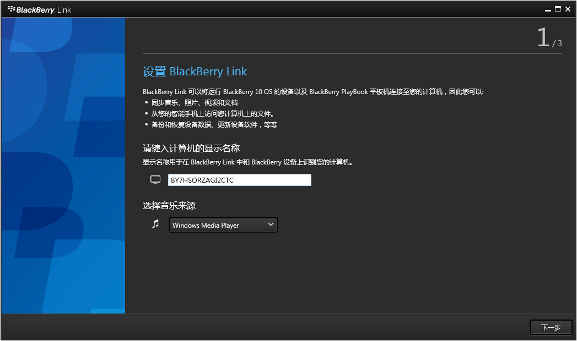Click the bullet text 从您的智能手机上访问您计算机上的文件
This screenshot has width=577, height=341.
click(212, 114)
